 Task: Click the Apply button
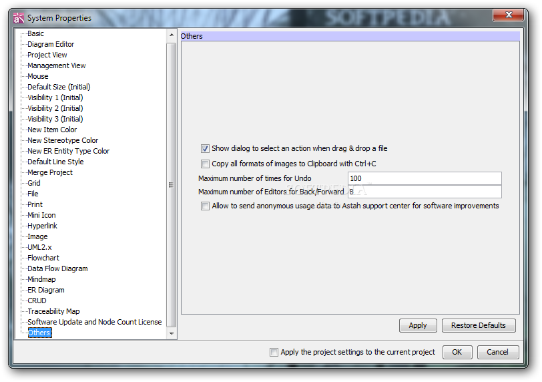tap(418, 325)
